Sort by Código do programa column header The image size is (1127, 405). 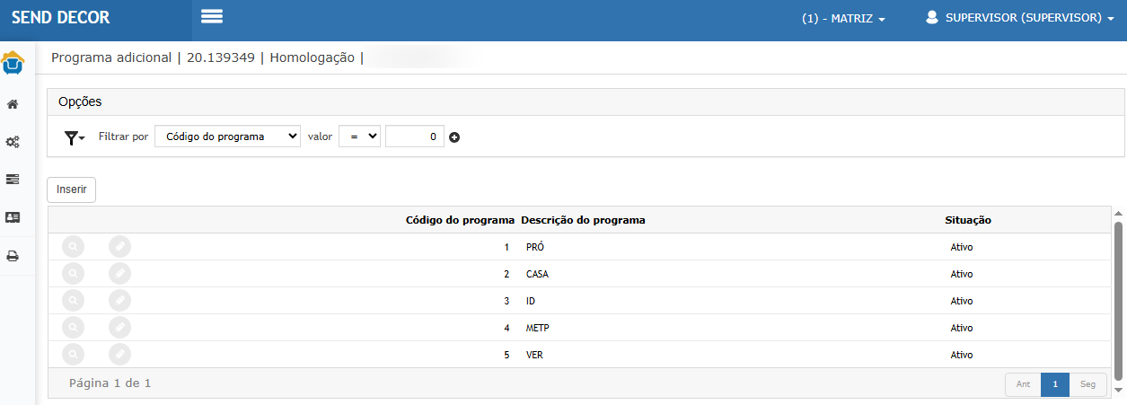tap(460, 220)
